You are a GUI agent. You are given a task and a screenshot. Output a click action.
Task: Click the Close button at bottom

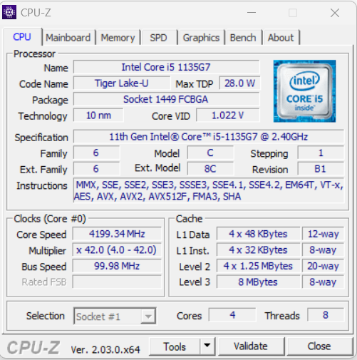(319, 346)
